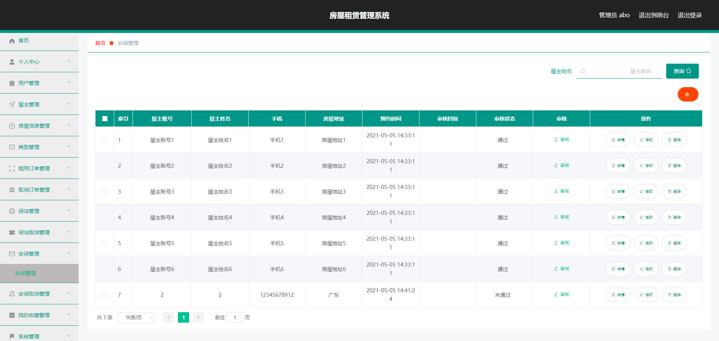The image size is (719, 341).
Task: Click the magnifier icon inside the 屋主姓名 search field
Action: [583, 71]
